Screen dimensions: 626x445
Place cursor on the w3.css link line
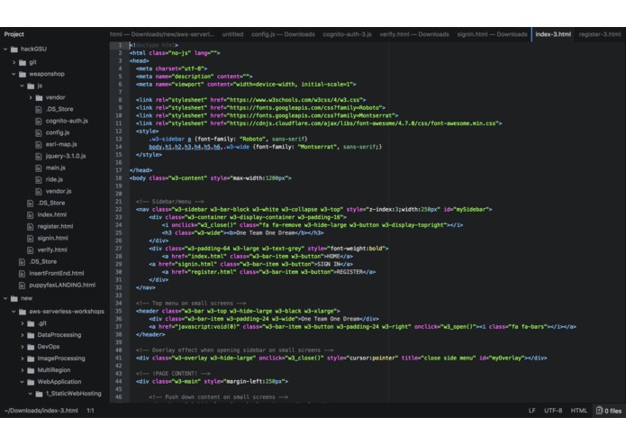point(250,100)
